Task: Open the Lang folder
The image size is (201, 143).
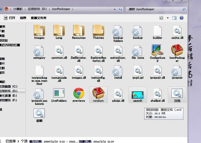Action: click(x=59, y=32)
